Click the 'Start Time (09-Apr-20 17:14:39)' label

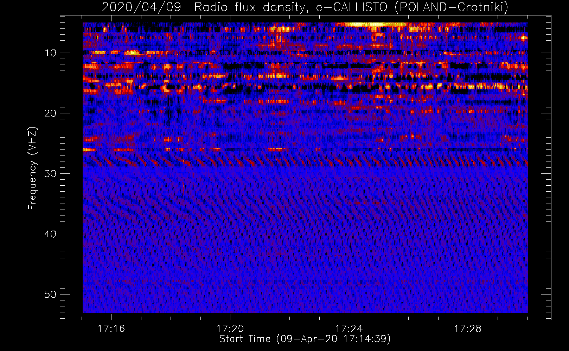(305, 339)
